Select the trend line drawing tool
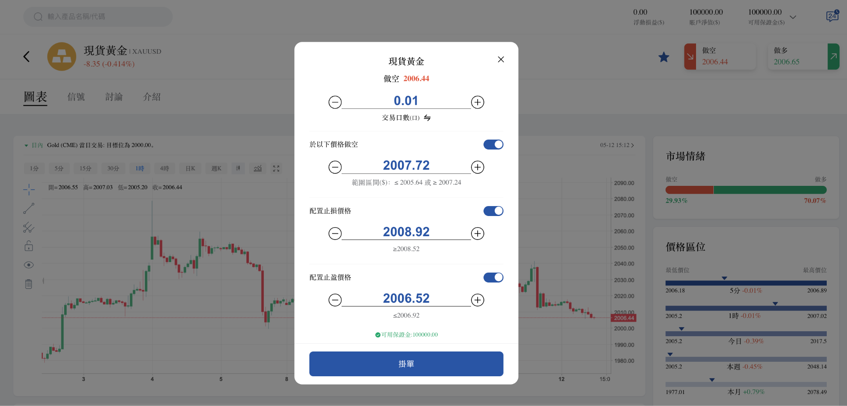This screenshot has height=406, width=847. pos(28,208)
